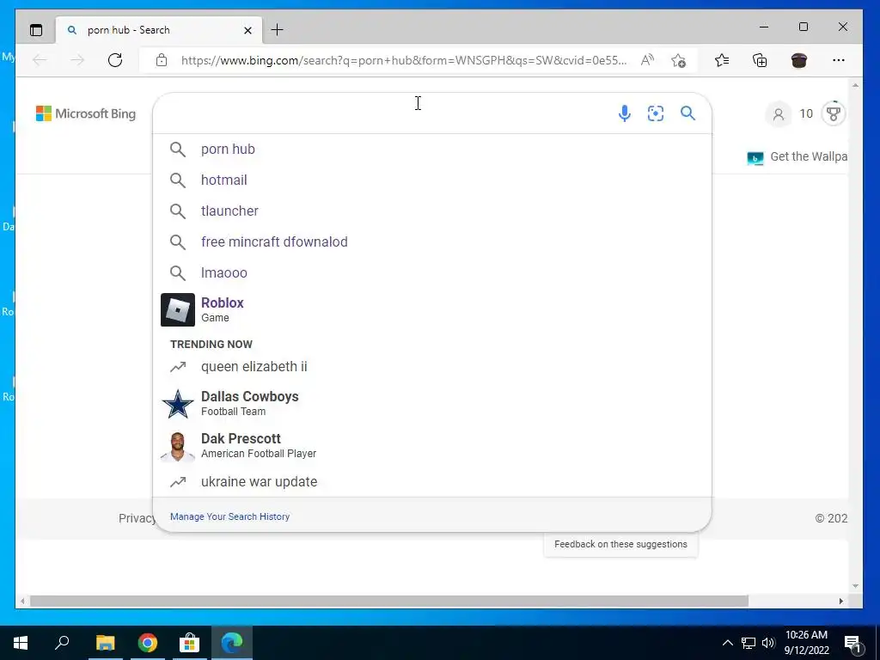Open the taskbar clock and date
Viewport: 880px width, 660px height.
806,643
